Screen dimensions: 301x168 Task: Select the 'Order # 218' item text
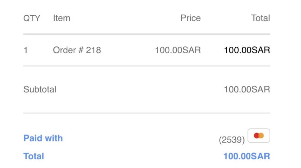point(77,50)
